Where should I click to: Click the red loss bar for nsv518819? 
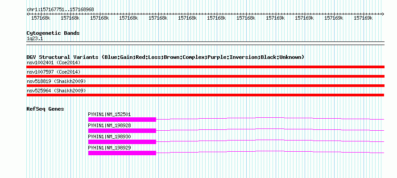pyautogui.click(x=205, y=86)
